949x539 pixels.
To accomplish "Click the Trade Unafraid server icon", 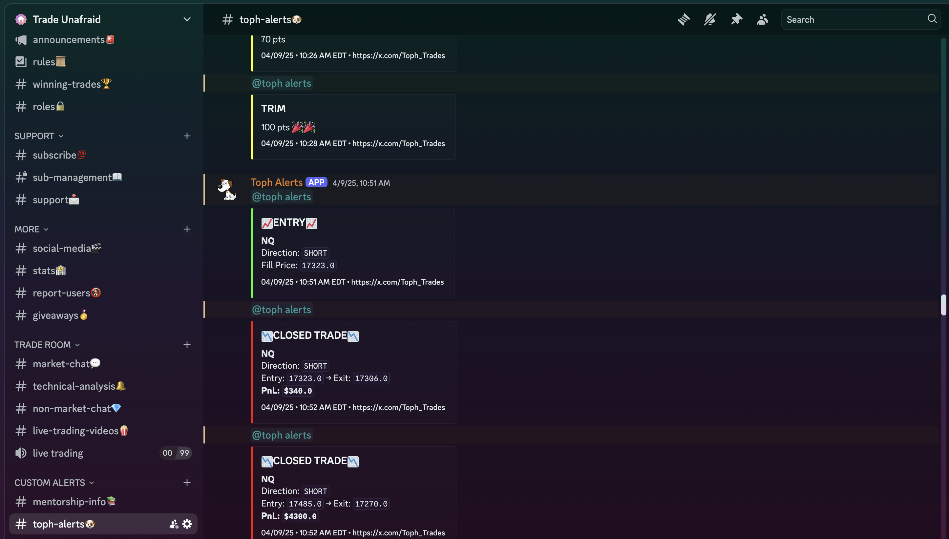I will pyautogui.click(x=21, y=19).
